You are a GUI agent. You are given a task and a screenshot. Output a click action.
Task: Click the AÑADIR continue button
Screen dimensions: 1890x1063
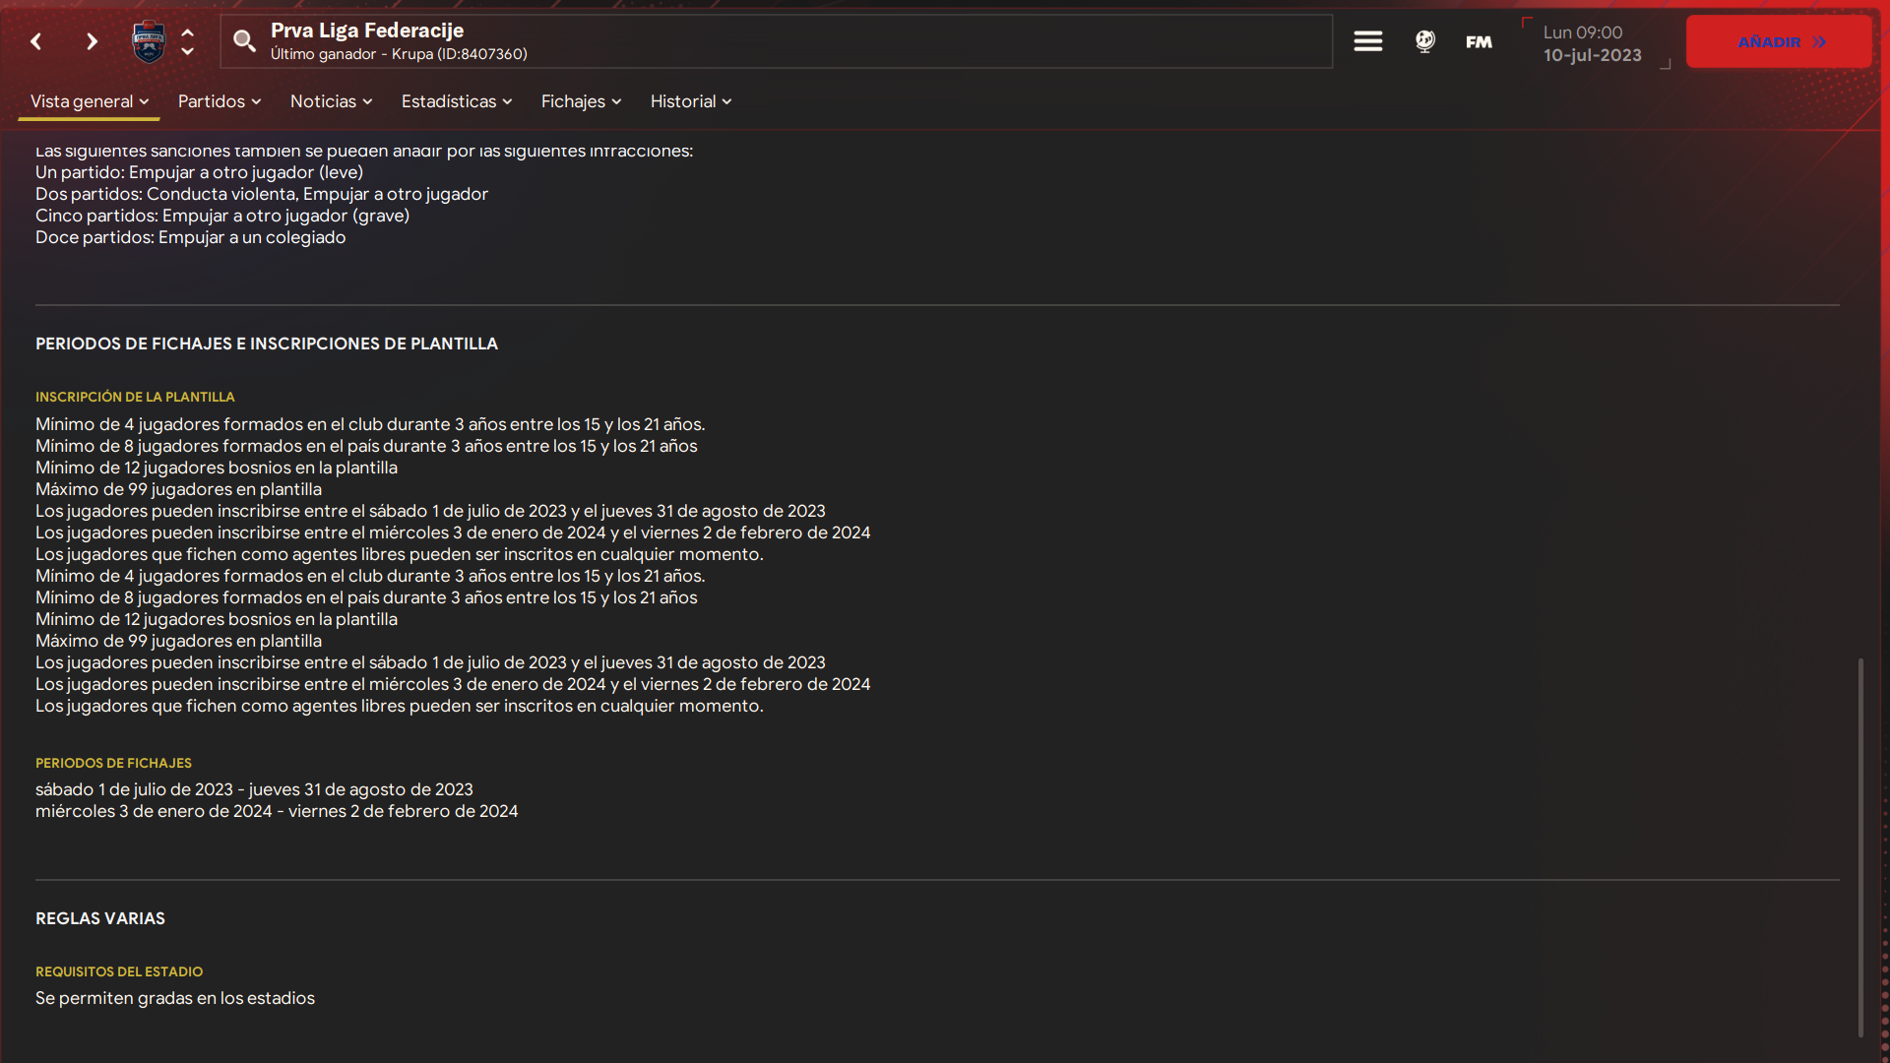1779,41
